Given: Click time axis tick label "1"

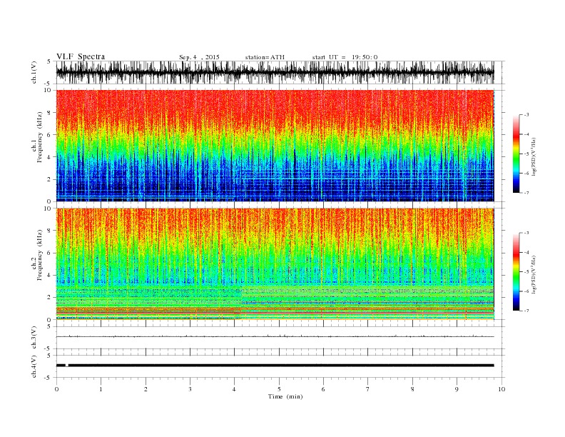Looking at the screenshot, I should tap(101, 389).
